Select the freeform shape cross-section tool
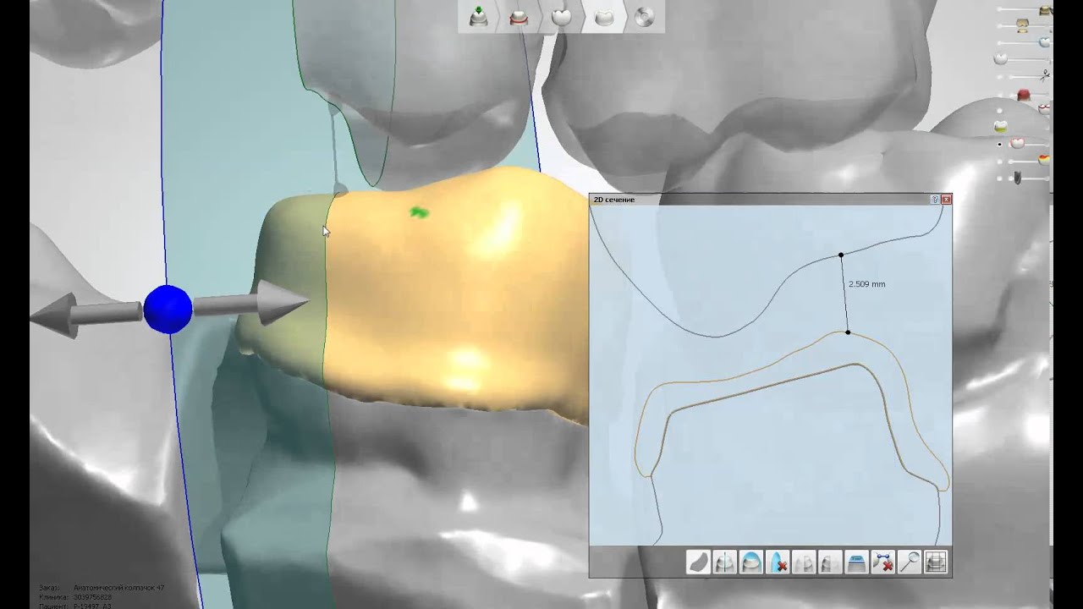Image resolution: width=1083 pixels, height=609 pixels. 698,562
